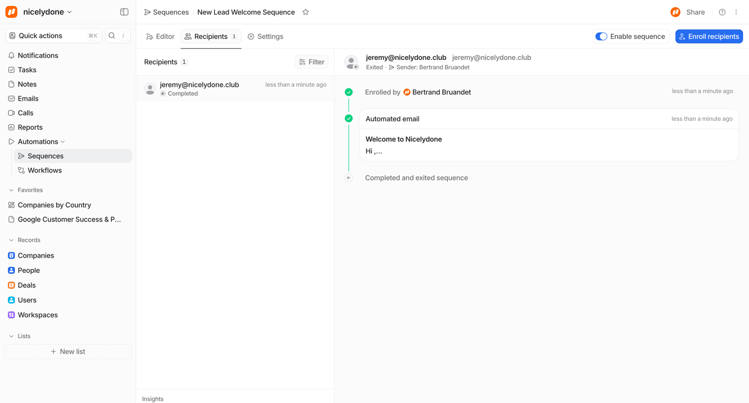
Task: Collapse the Favorites section
Action: click(x=11, y=190)
